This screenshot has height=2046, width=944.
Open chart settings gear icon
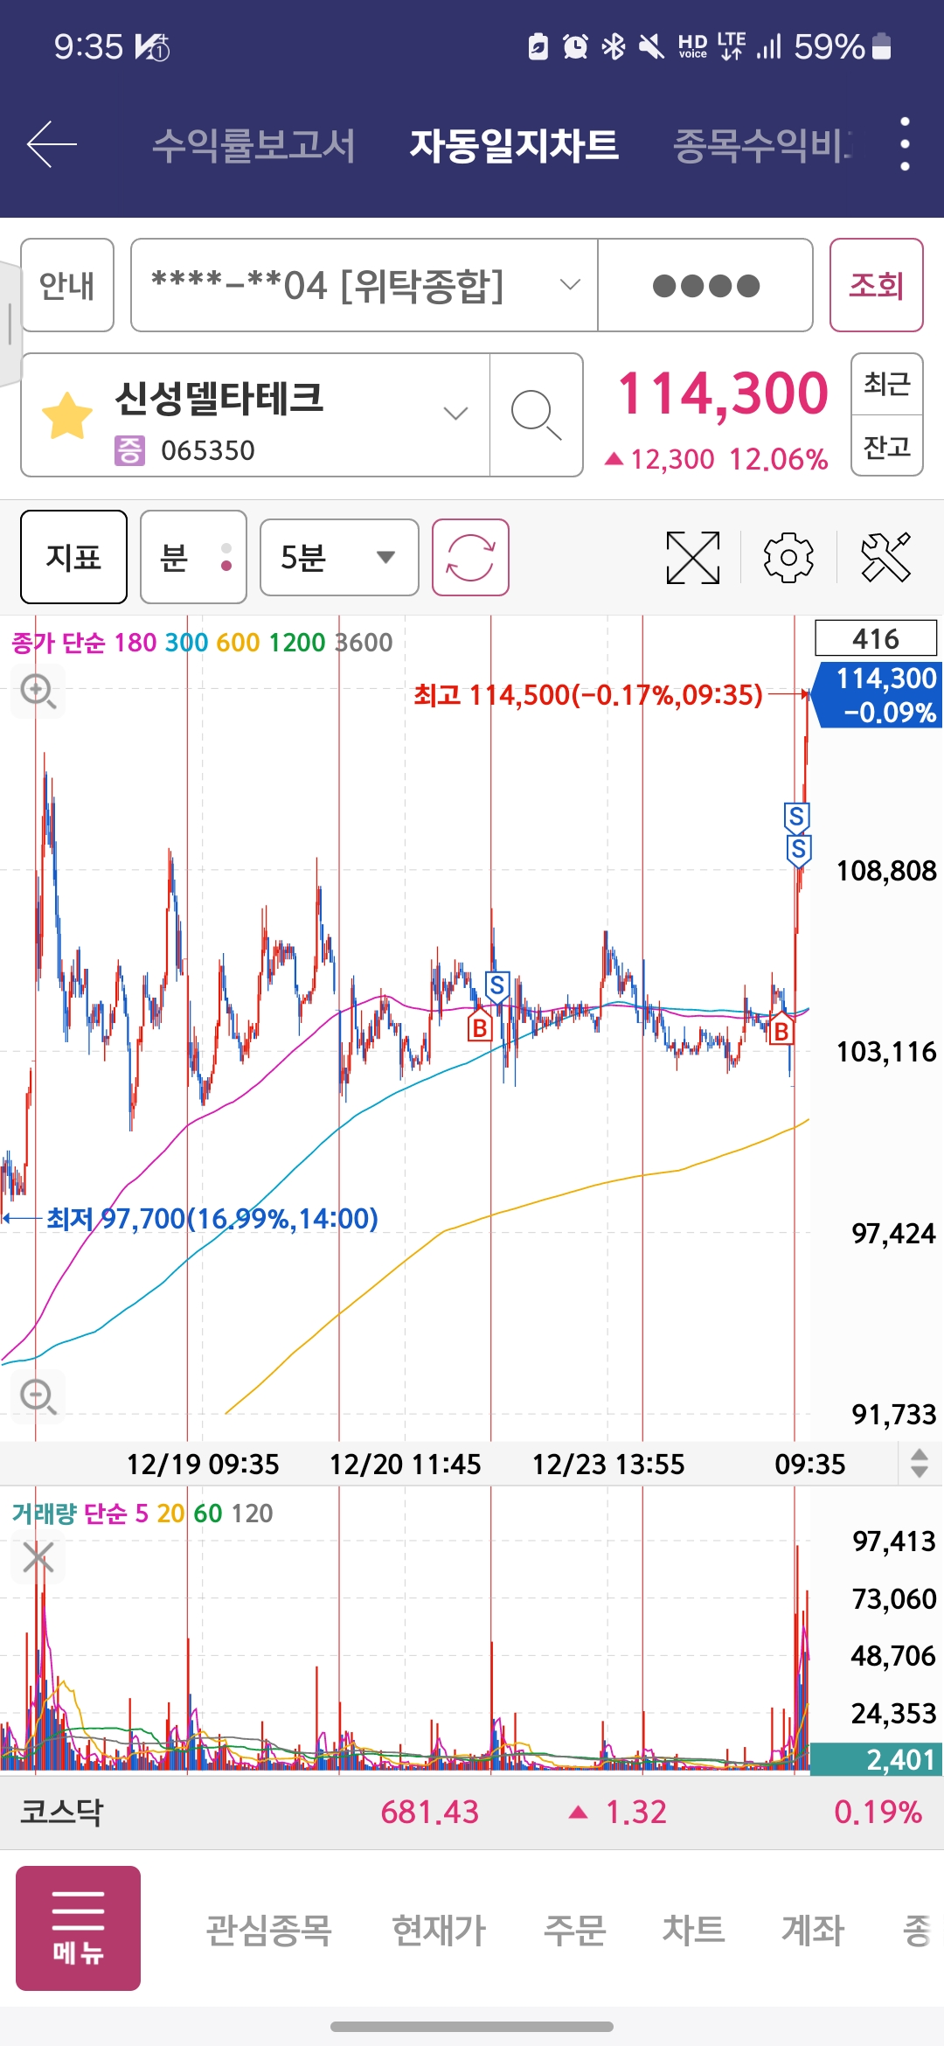788,558
